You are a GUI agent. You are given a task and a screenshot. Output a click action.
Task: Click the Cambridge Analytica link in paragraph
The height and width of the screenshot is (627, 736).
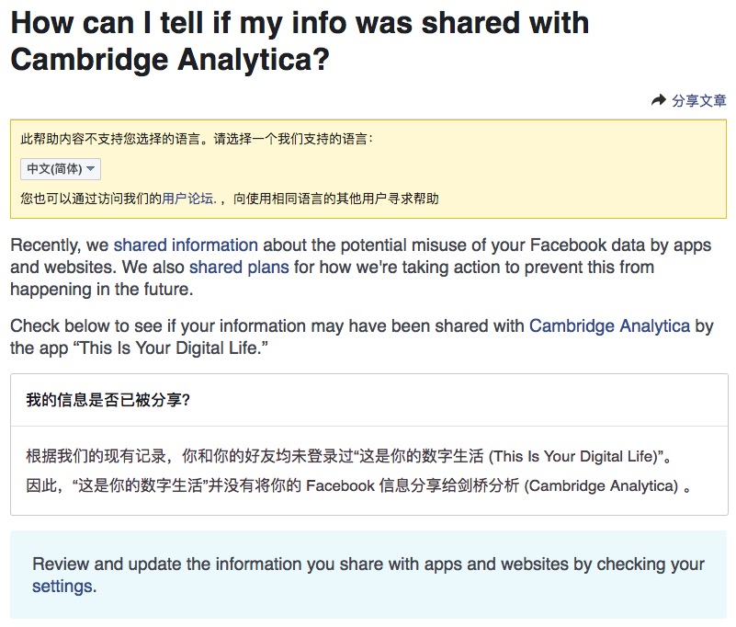pyautogui.click(x=609, y=326)
